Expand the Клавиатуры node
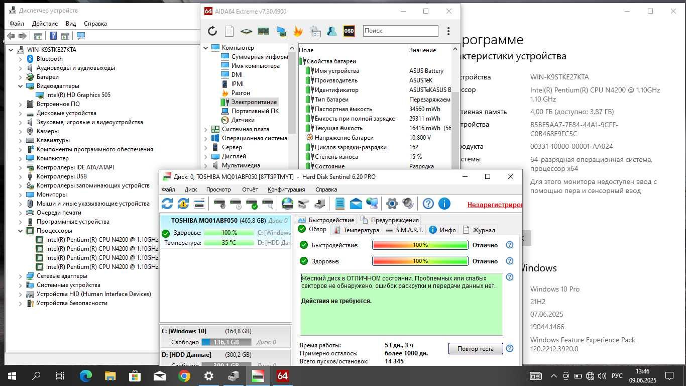The height and width of the screenshot is (386, 686). 21,140
